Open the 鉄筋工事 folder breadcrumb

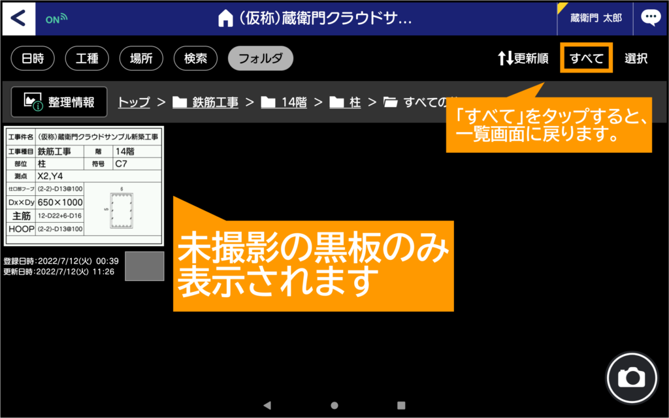tap(206, 102)
